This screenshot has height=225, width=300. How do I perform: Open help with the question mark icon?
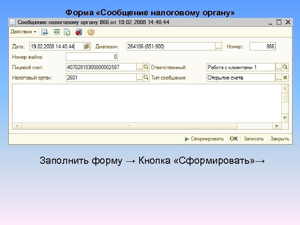pyautogui.click(x=91, y=32)
